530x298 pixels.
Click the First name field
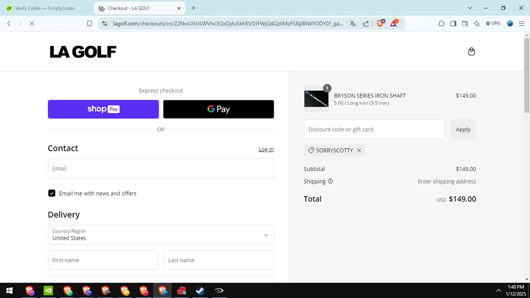[103, 260]
